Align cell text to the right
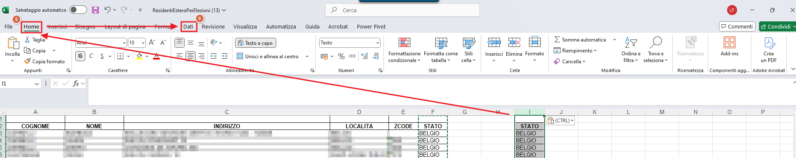The image size is (796, 158). (x=201, y=56)
